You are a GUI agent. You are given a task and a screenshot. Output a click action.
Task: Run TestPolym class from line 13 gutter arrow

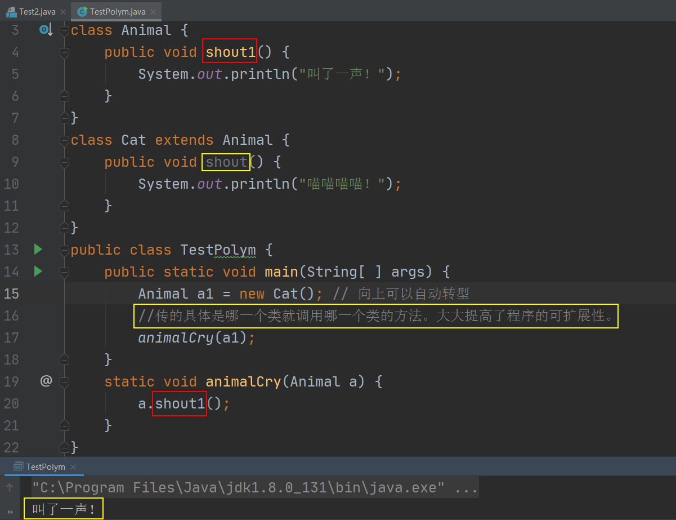tap(38, 249)
